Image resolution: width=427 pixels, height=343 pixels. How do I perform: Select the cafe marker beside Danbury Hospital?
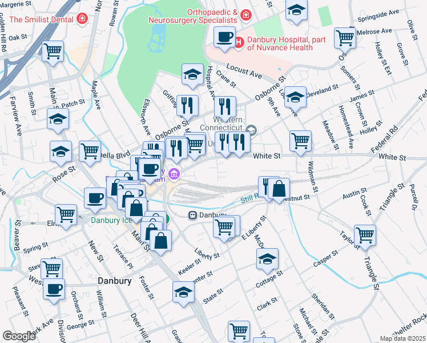(225, 39)
